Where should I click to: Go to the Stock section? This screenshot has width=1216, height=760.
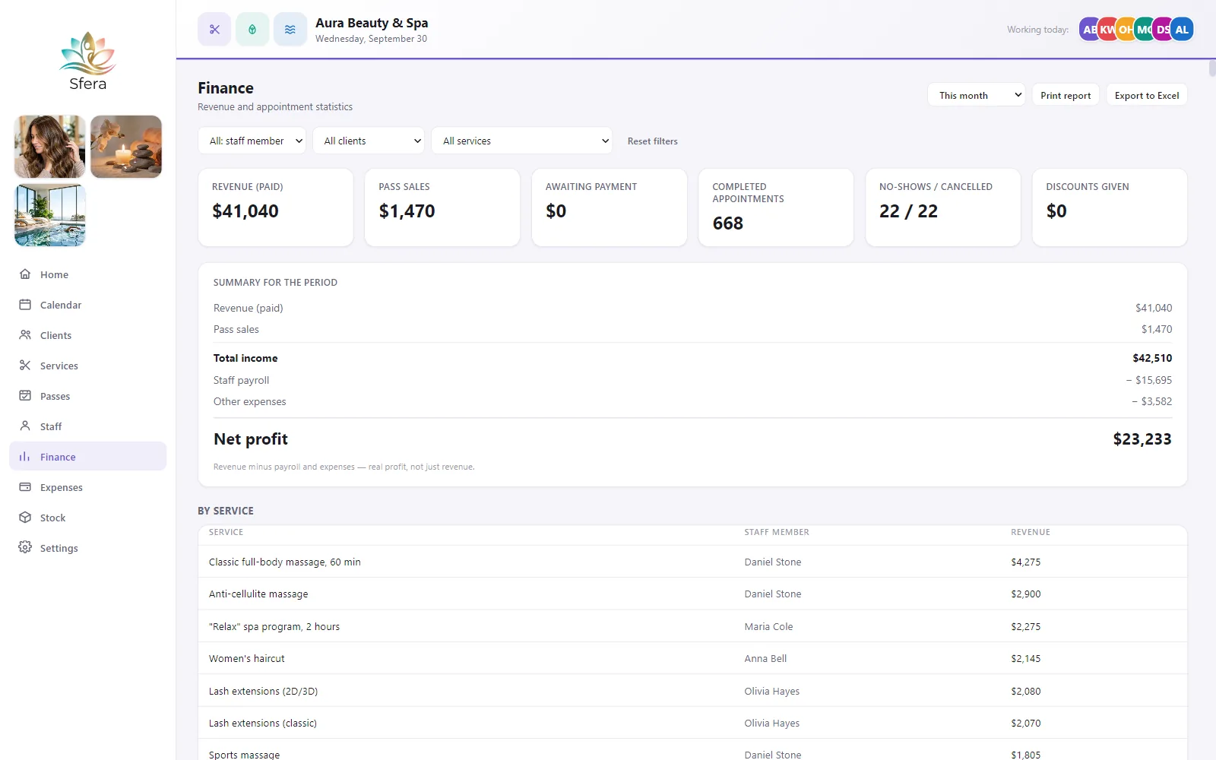(x=88, y=518)
